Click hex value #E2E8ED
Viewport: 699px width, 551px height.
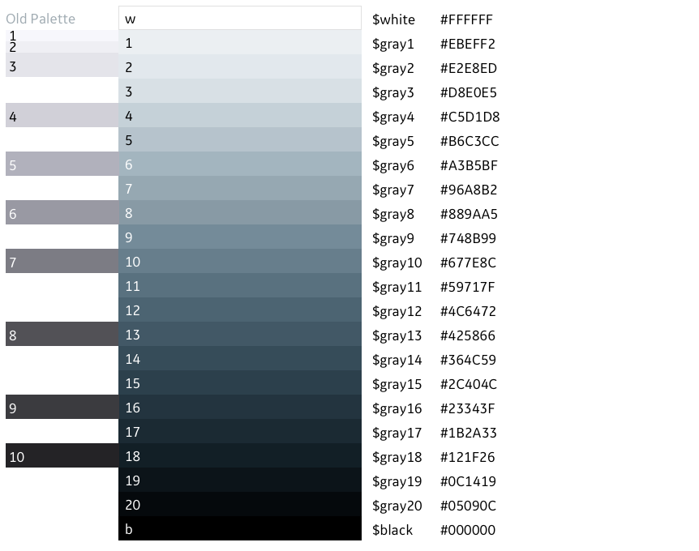[x=469, y=68]
